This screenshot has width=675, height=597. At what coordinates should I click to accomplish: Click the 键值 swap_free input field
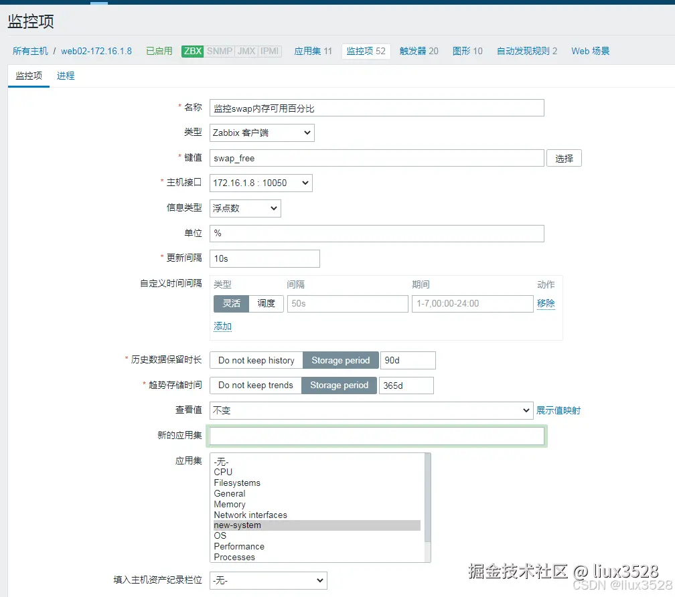(x=376, y=158)
